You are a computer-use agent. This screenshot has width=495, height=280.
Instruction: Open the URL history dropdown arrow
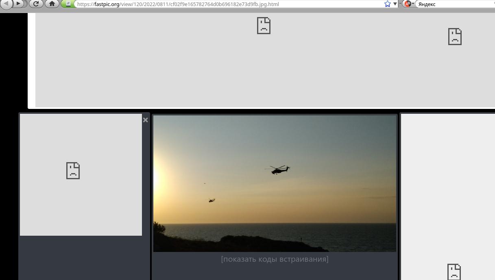[395, 4]
